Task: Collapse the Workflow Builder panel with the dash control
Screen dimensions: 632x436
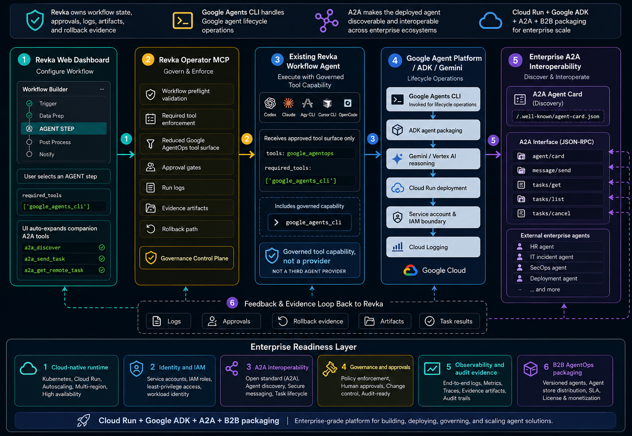Action: tap(102, 89)
